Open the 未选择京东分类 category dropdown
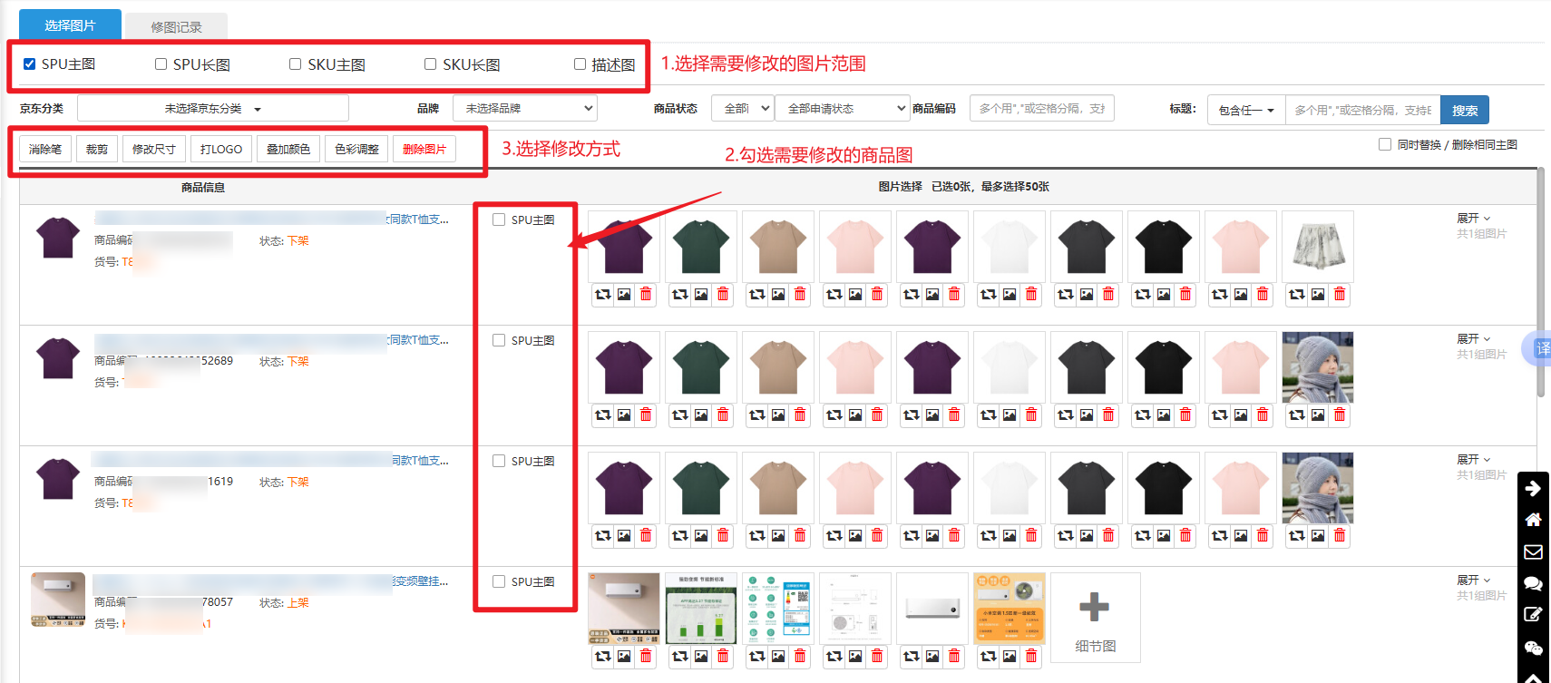Image resolution: width=1551 pixels, height=683 pixels. (212, 109)
